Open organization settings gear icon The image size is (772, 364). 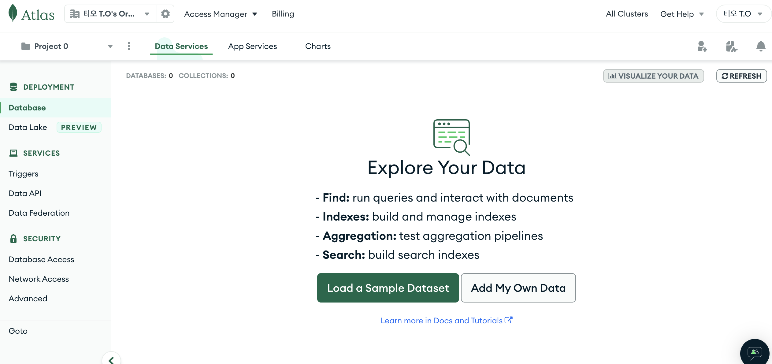click(165, 14)
